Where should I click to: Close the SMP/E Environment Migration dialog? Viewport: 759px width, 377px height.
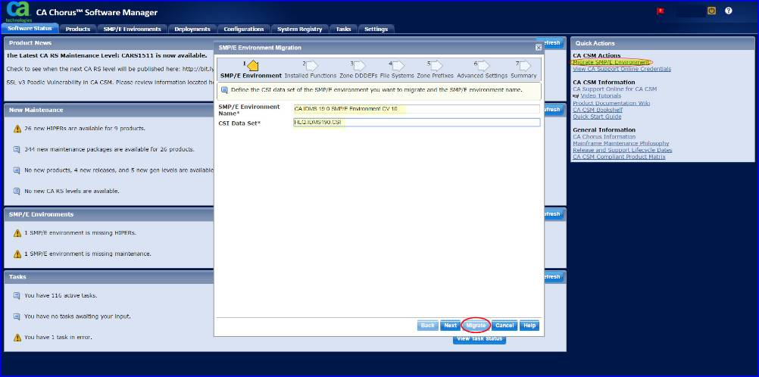click(539, 48)
